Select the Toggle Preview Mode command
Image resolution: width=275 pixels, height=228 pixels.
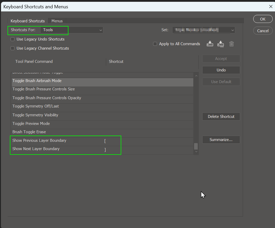tap(31, 123)
